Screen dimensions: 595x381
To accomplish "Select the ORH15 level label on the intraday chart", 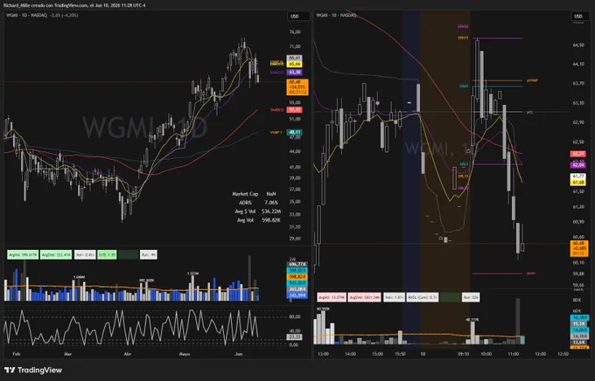I will [x=463, y=38].
